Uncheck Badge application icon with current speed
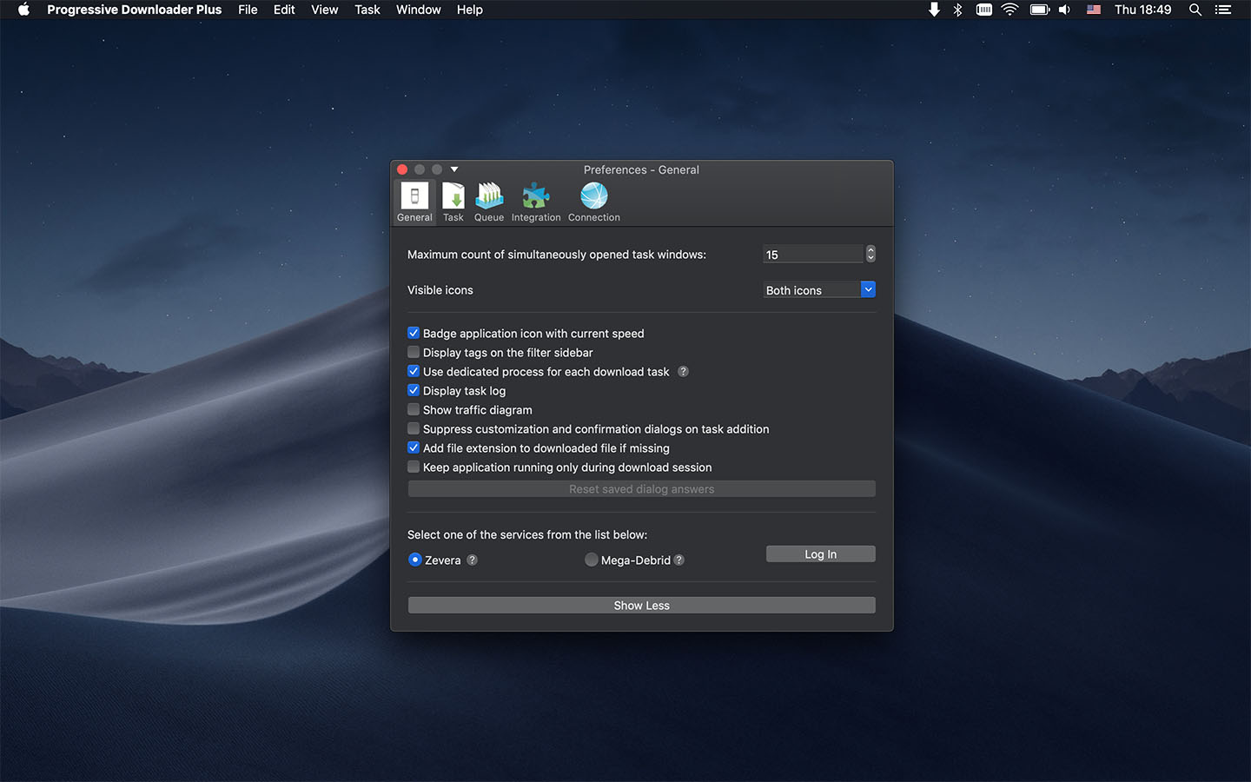Screen dimensions: 1251x782 (x=414, y=334)
